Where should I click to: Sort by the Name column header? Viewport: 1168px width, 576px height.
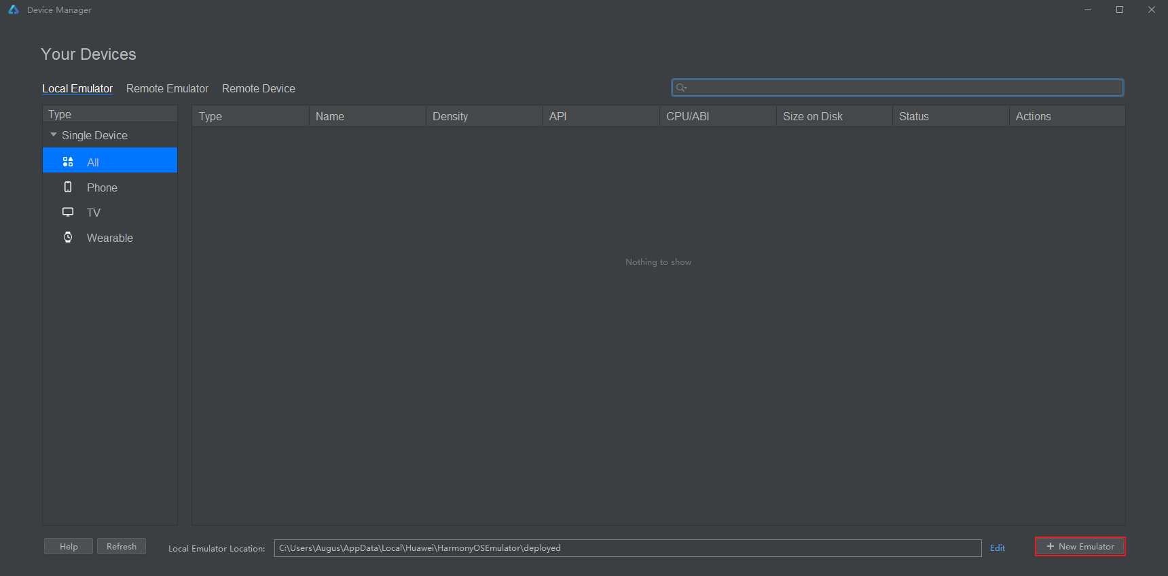coord(367,116)
